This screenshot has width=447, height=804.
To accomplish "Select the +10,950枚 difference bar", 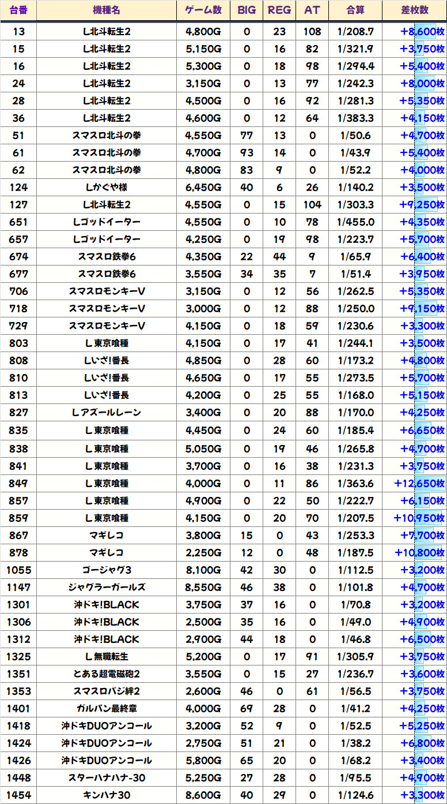I will coord(419,518).
